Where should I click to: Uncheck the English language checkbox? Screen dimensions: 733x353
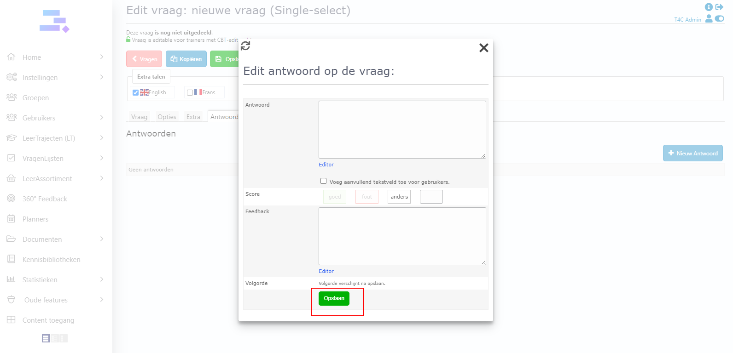point(135,92)
